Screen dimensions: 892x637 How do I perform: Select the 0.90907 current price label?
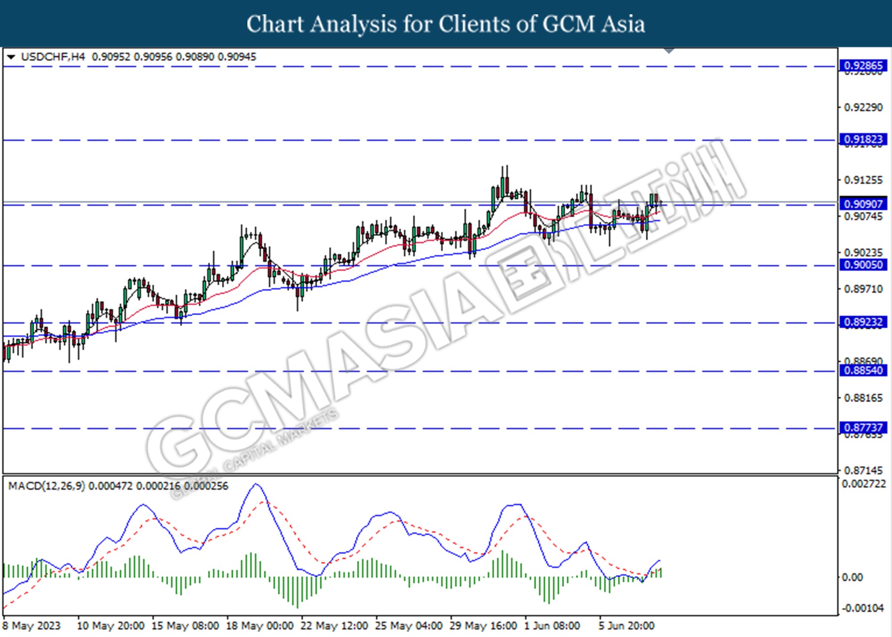[863, 204]
